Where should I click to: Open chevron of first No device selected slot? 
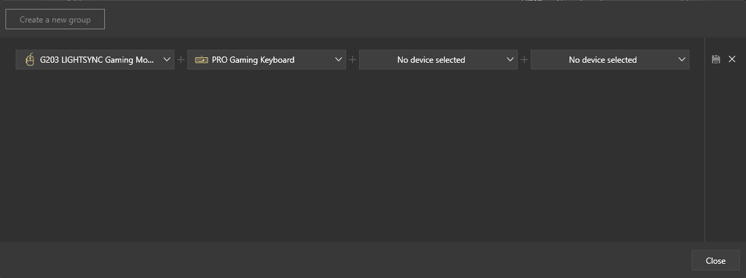(x=510, y=60)
